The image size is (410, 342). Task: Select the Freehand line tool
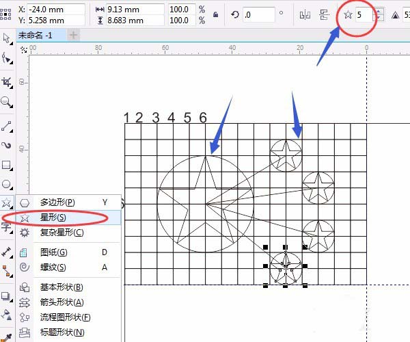tap(6, 126)
